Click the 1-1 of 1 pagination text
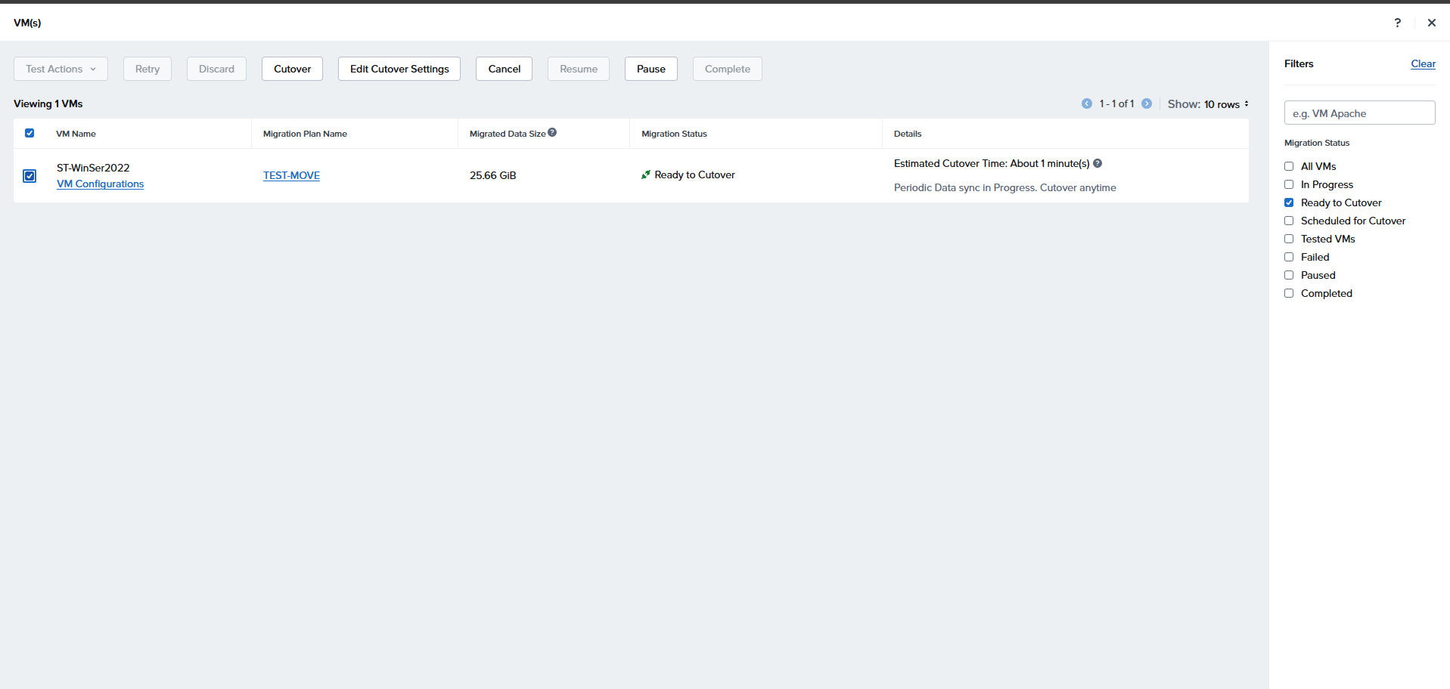Viewport: 1450px width, 689px height. pyautogui.click(x=1116, y=104)
